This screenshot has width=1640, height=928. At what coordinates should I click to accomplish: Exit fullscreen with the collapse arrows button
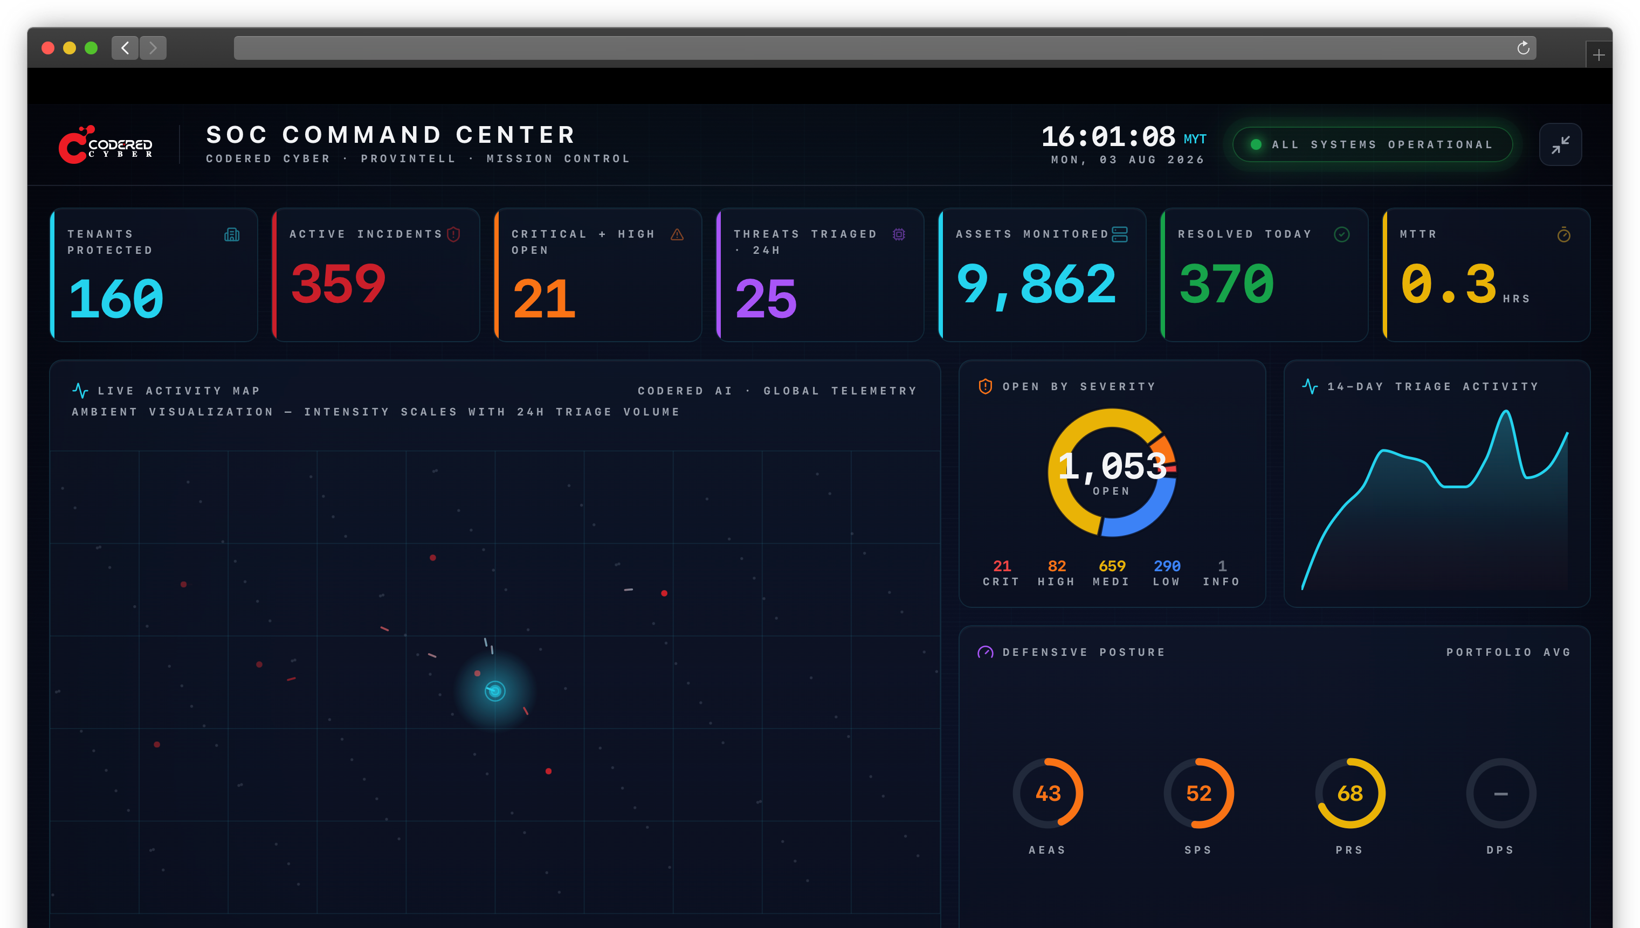(x=1560, y=144)
